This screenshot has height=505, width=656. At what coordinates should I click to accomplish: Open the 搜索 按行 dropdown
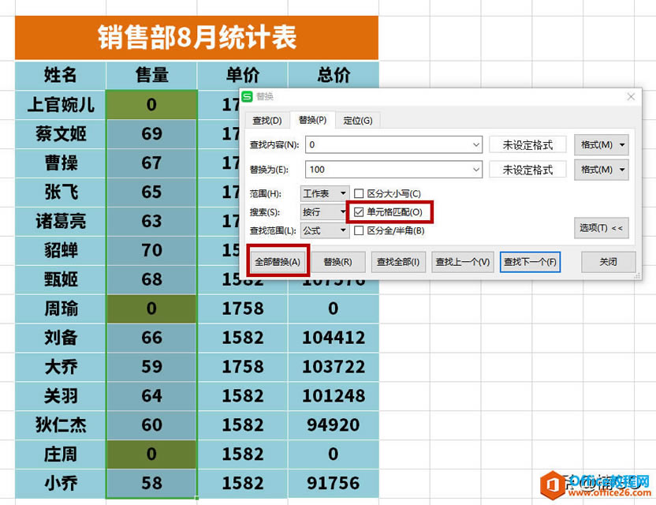point(325,212)
